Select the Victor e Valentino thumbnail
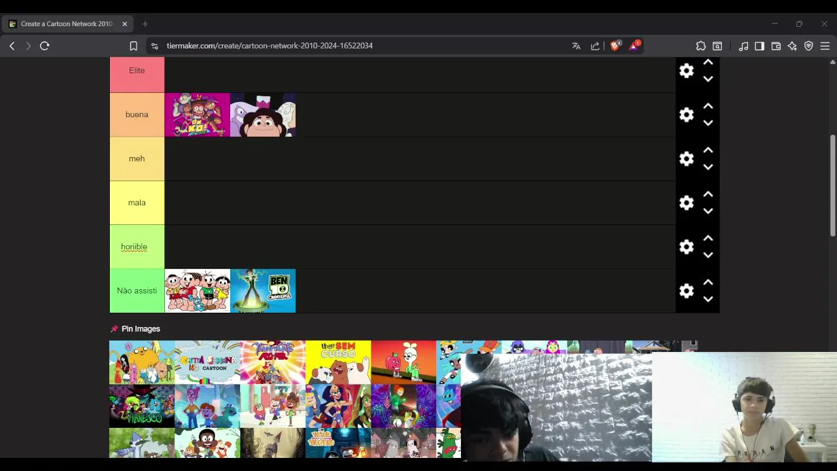 pyautogui.click(x=338, y=443)
